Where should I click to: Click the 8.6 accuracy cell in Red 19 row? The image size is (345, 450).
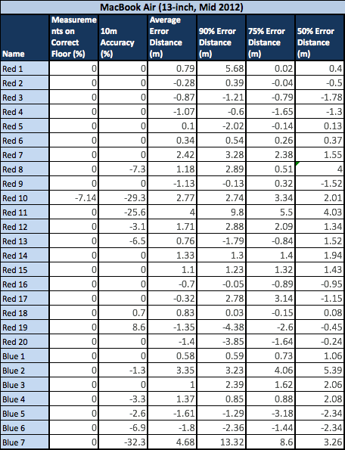[x=123, y=327]
